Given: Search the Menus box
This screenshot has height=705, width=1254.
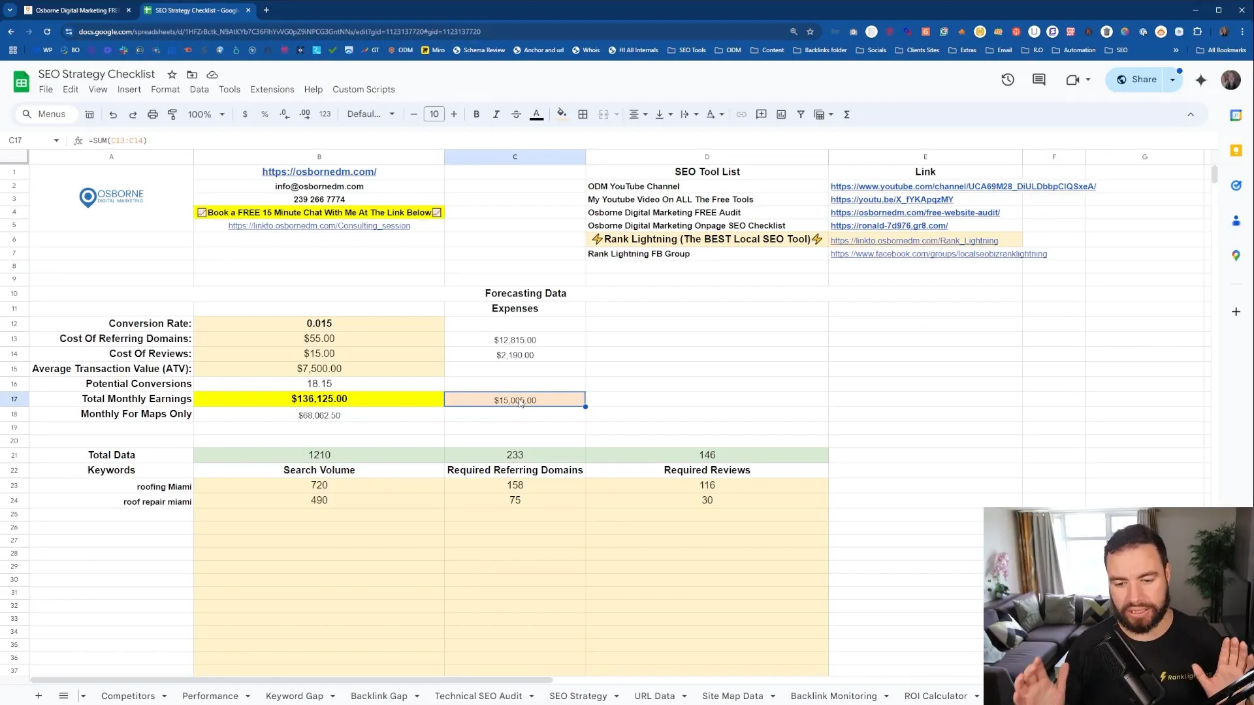Looking at the screenshot, I should [46, 114].
